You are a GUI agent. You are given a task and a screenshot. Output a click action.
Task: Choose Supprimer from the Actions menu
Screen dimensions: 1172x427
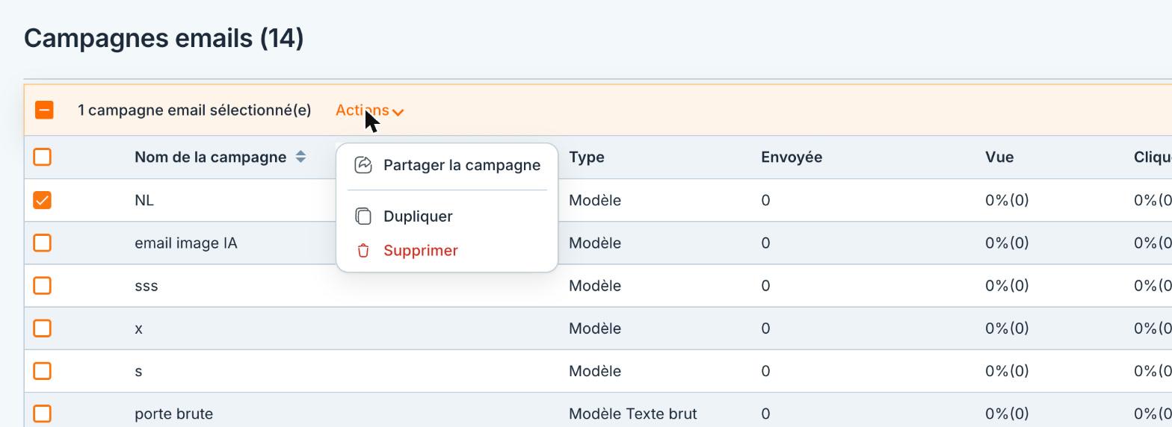click(447, 251)
